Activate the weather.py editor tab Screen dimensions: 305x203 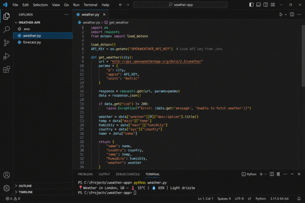tap(91, 15)
